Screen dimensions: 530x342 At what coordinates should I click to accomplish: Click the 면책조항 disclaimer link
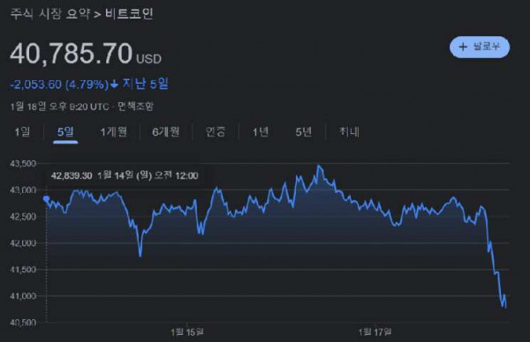pyautogui.click(x=135, y=107)
